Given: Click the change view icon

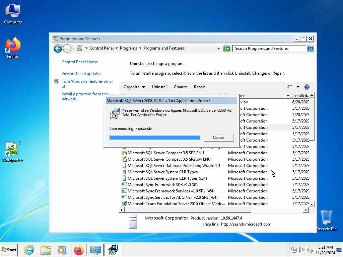Looking at the screenshot, I should pyautogui.click(x=289, y=87).
